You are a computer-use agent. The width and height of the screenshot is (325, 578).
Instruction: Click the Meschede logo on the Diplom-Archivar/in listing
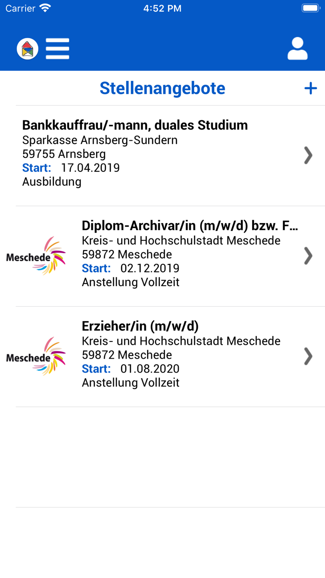click(36, 256)
